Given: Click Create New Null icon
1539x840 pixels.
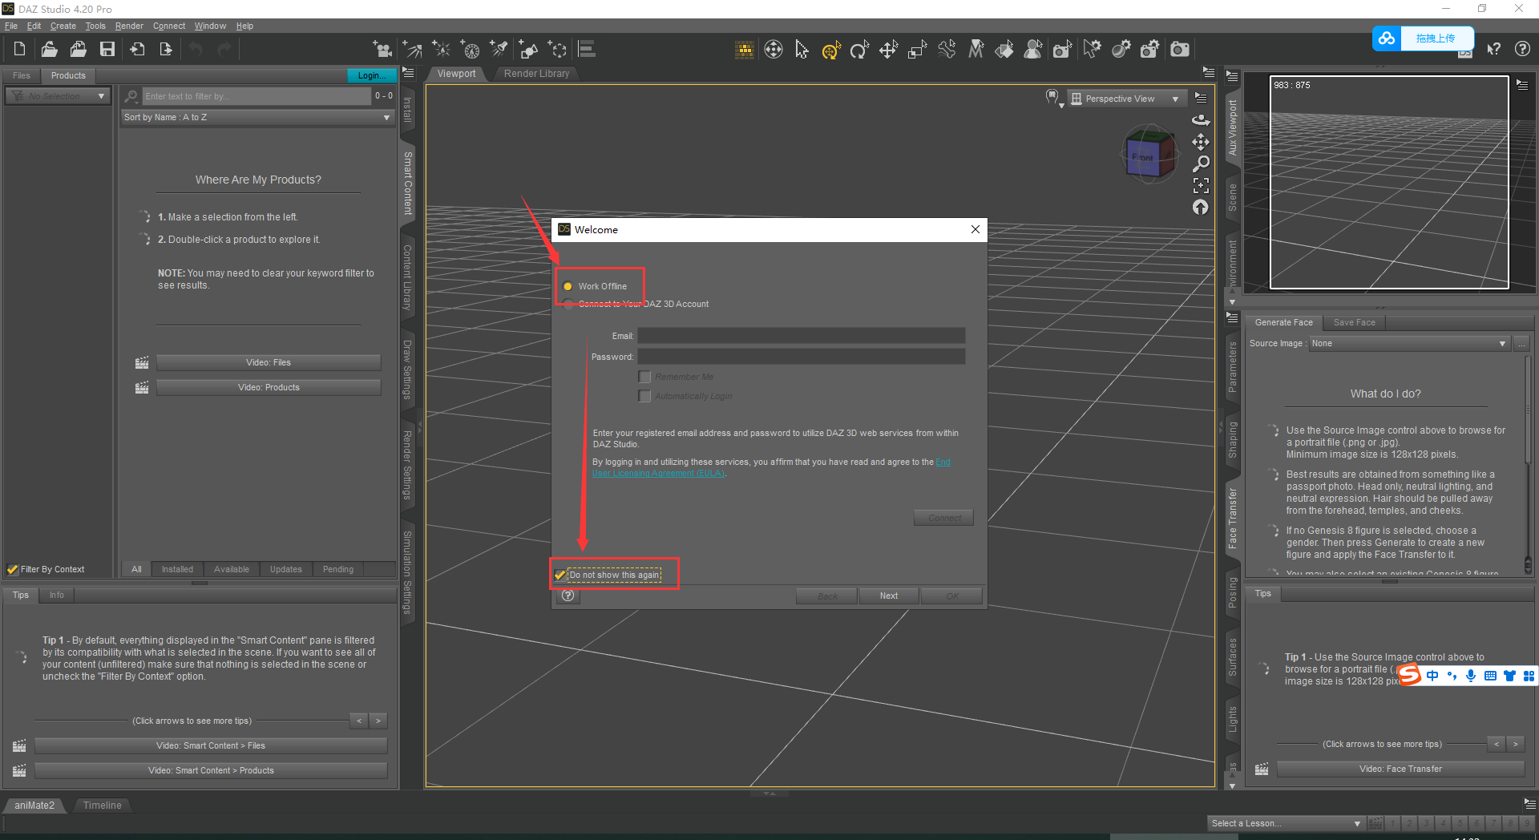Looking at the screenshot, I should (557, 50).
